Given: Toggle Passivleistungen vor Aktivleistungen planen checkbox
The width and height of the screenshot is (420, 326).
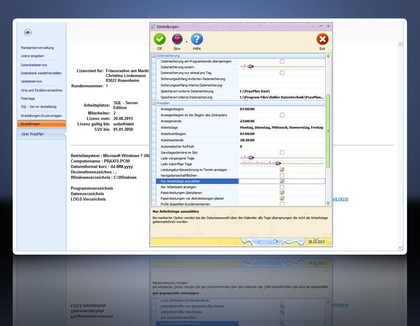Looking at the screenshot, I should click(282, 198).
